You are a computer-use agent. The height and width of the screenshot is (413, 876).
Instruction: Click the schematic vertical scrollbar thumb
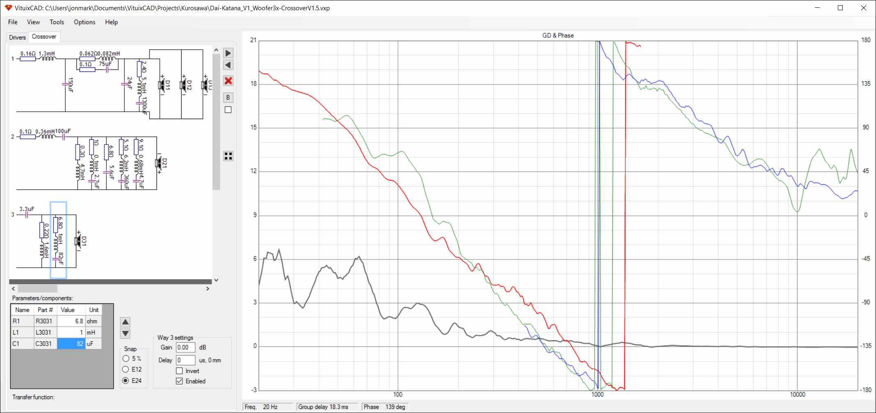[x=216, y=121]
